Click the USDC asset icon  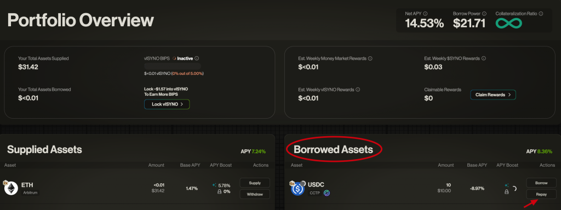(x=297, y=189)
